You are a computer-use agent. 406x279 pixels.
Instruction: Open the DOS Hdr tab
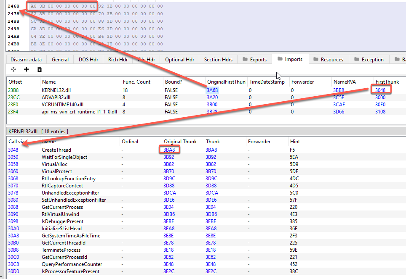coord(88,59)
